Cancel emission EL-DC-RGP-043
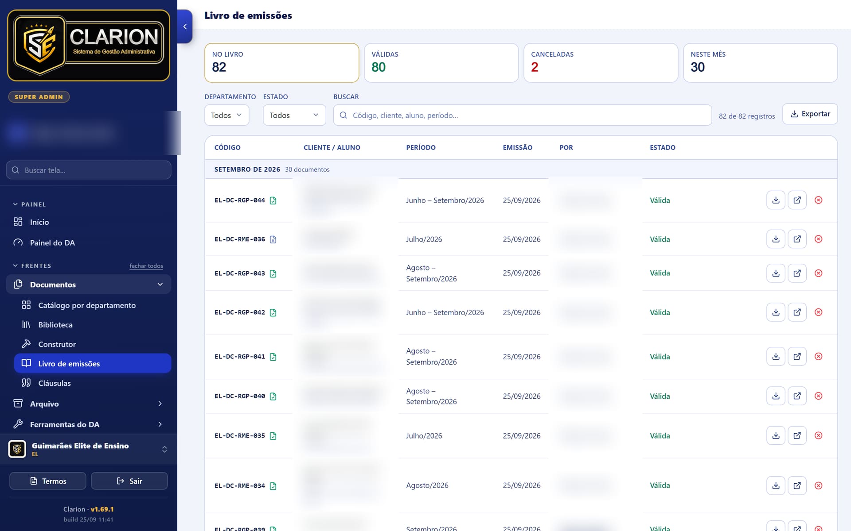Screen dimensions: 851x531 tap(818, 273)
